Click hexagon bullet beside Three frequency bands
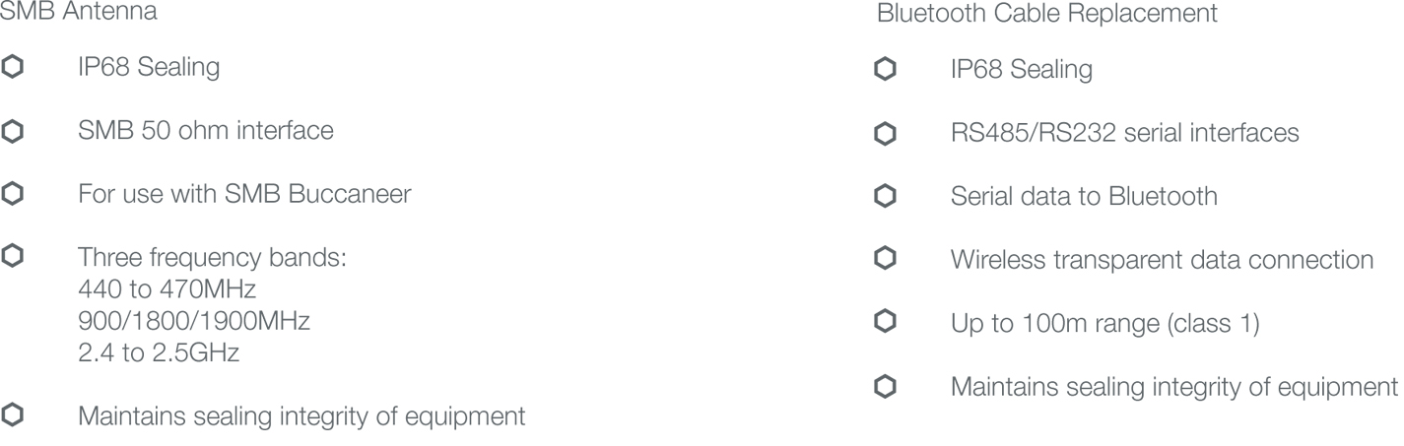Image resolution: width=1404 pixels, height=446 pixels. point(13,258)
